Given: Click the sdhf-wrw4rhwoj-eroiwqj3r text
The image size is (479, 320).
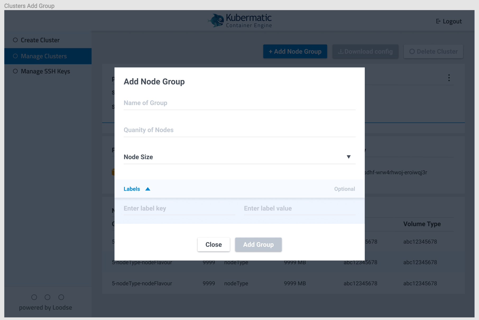Looking at the screenshot, I should coord(396,172).
